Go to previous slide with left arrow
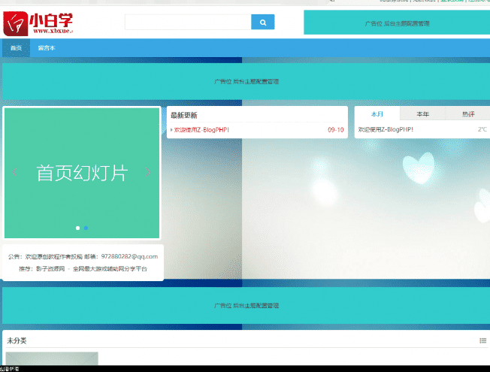This screenshot has width=490, height=372. [15, 173]
